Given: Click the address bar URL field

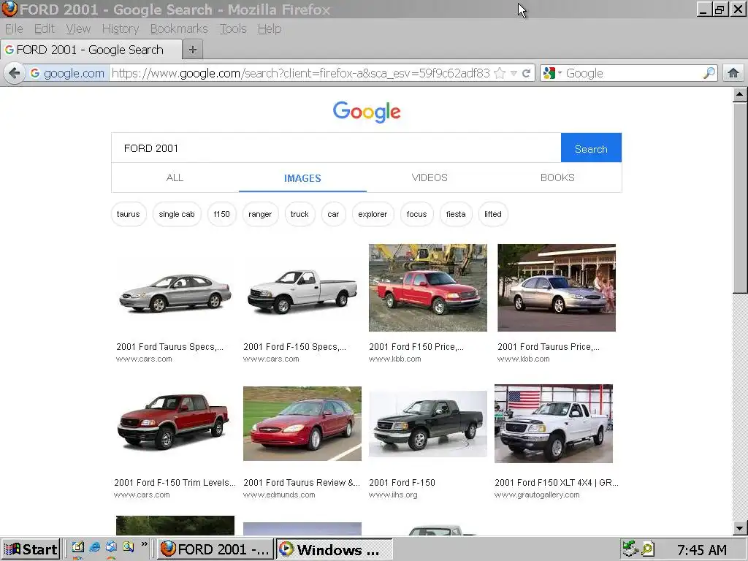Looking at the screenshot, I should coord(300,73).
